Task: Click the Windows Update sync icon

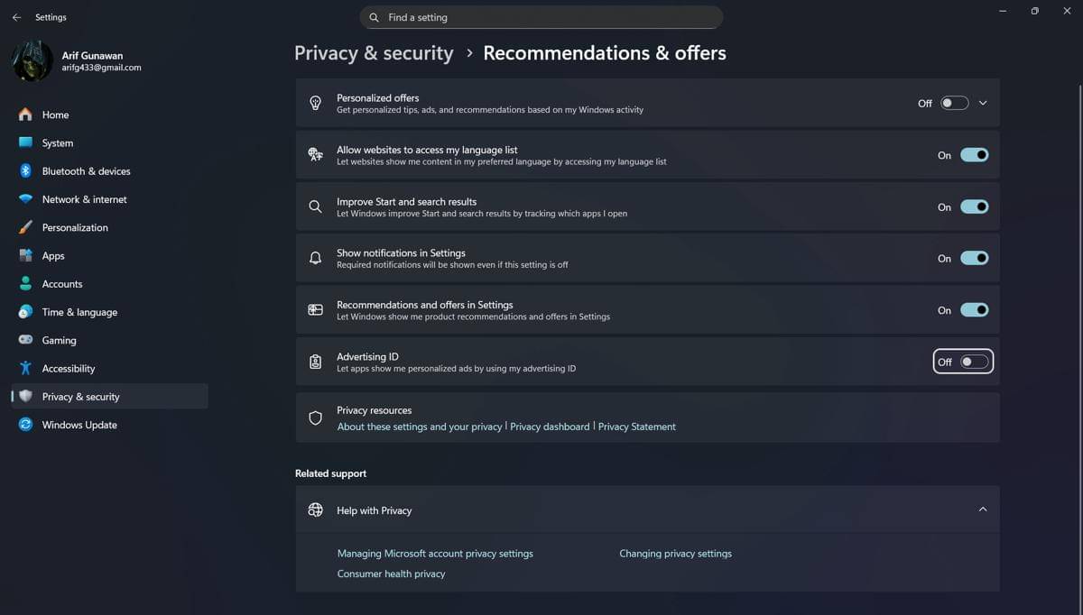Action: tap(25, 425)
